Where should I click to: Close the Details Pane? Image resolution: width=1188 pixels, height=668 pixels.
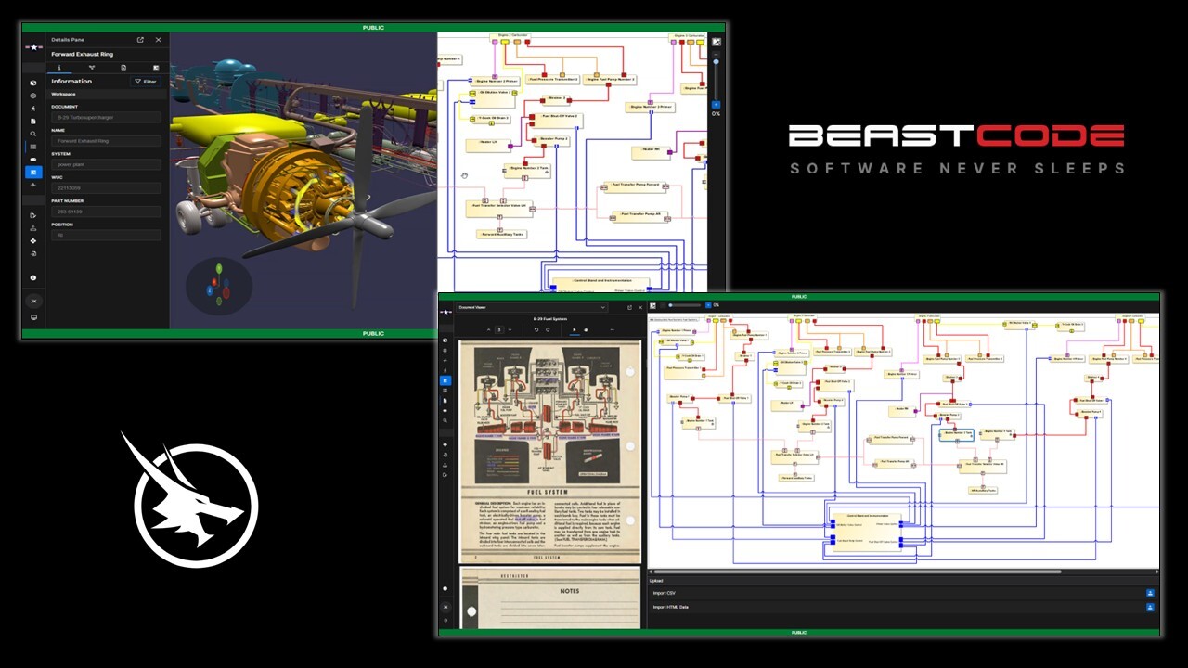pos(158,40)
